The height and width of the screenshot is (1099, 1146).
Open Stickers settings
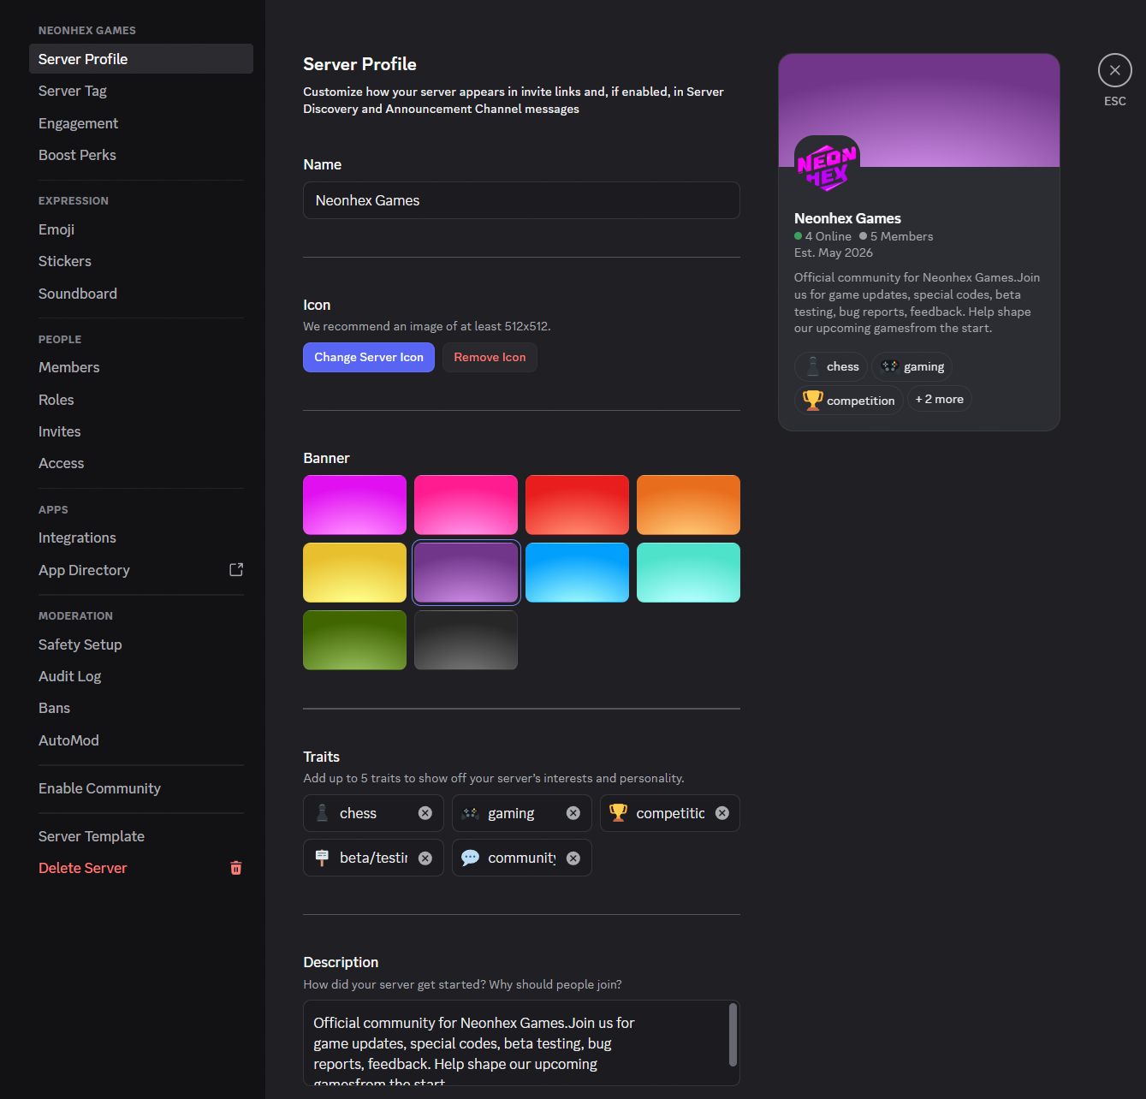pos(141,261)
